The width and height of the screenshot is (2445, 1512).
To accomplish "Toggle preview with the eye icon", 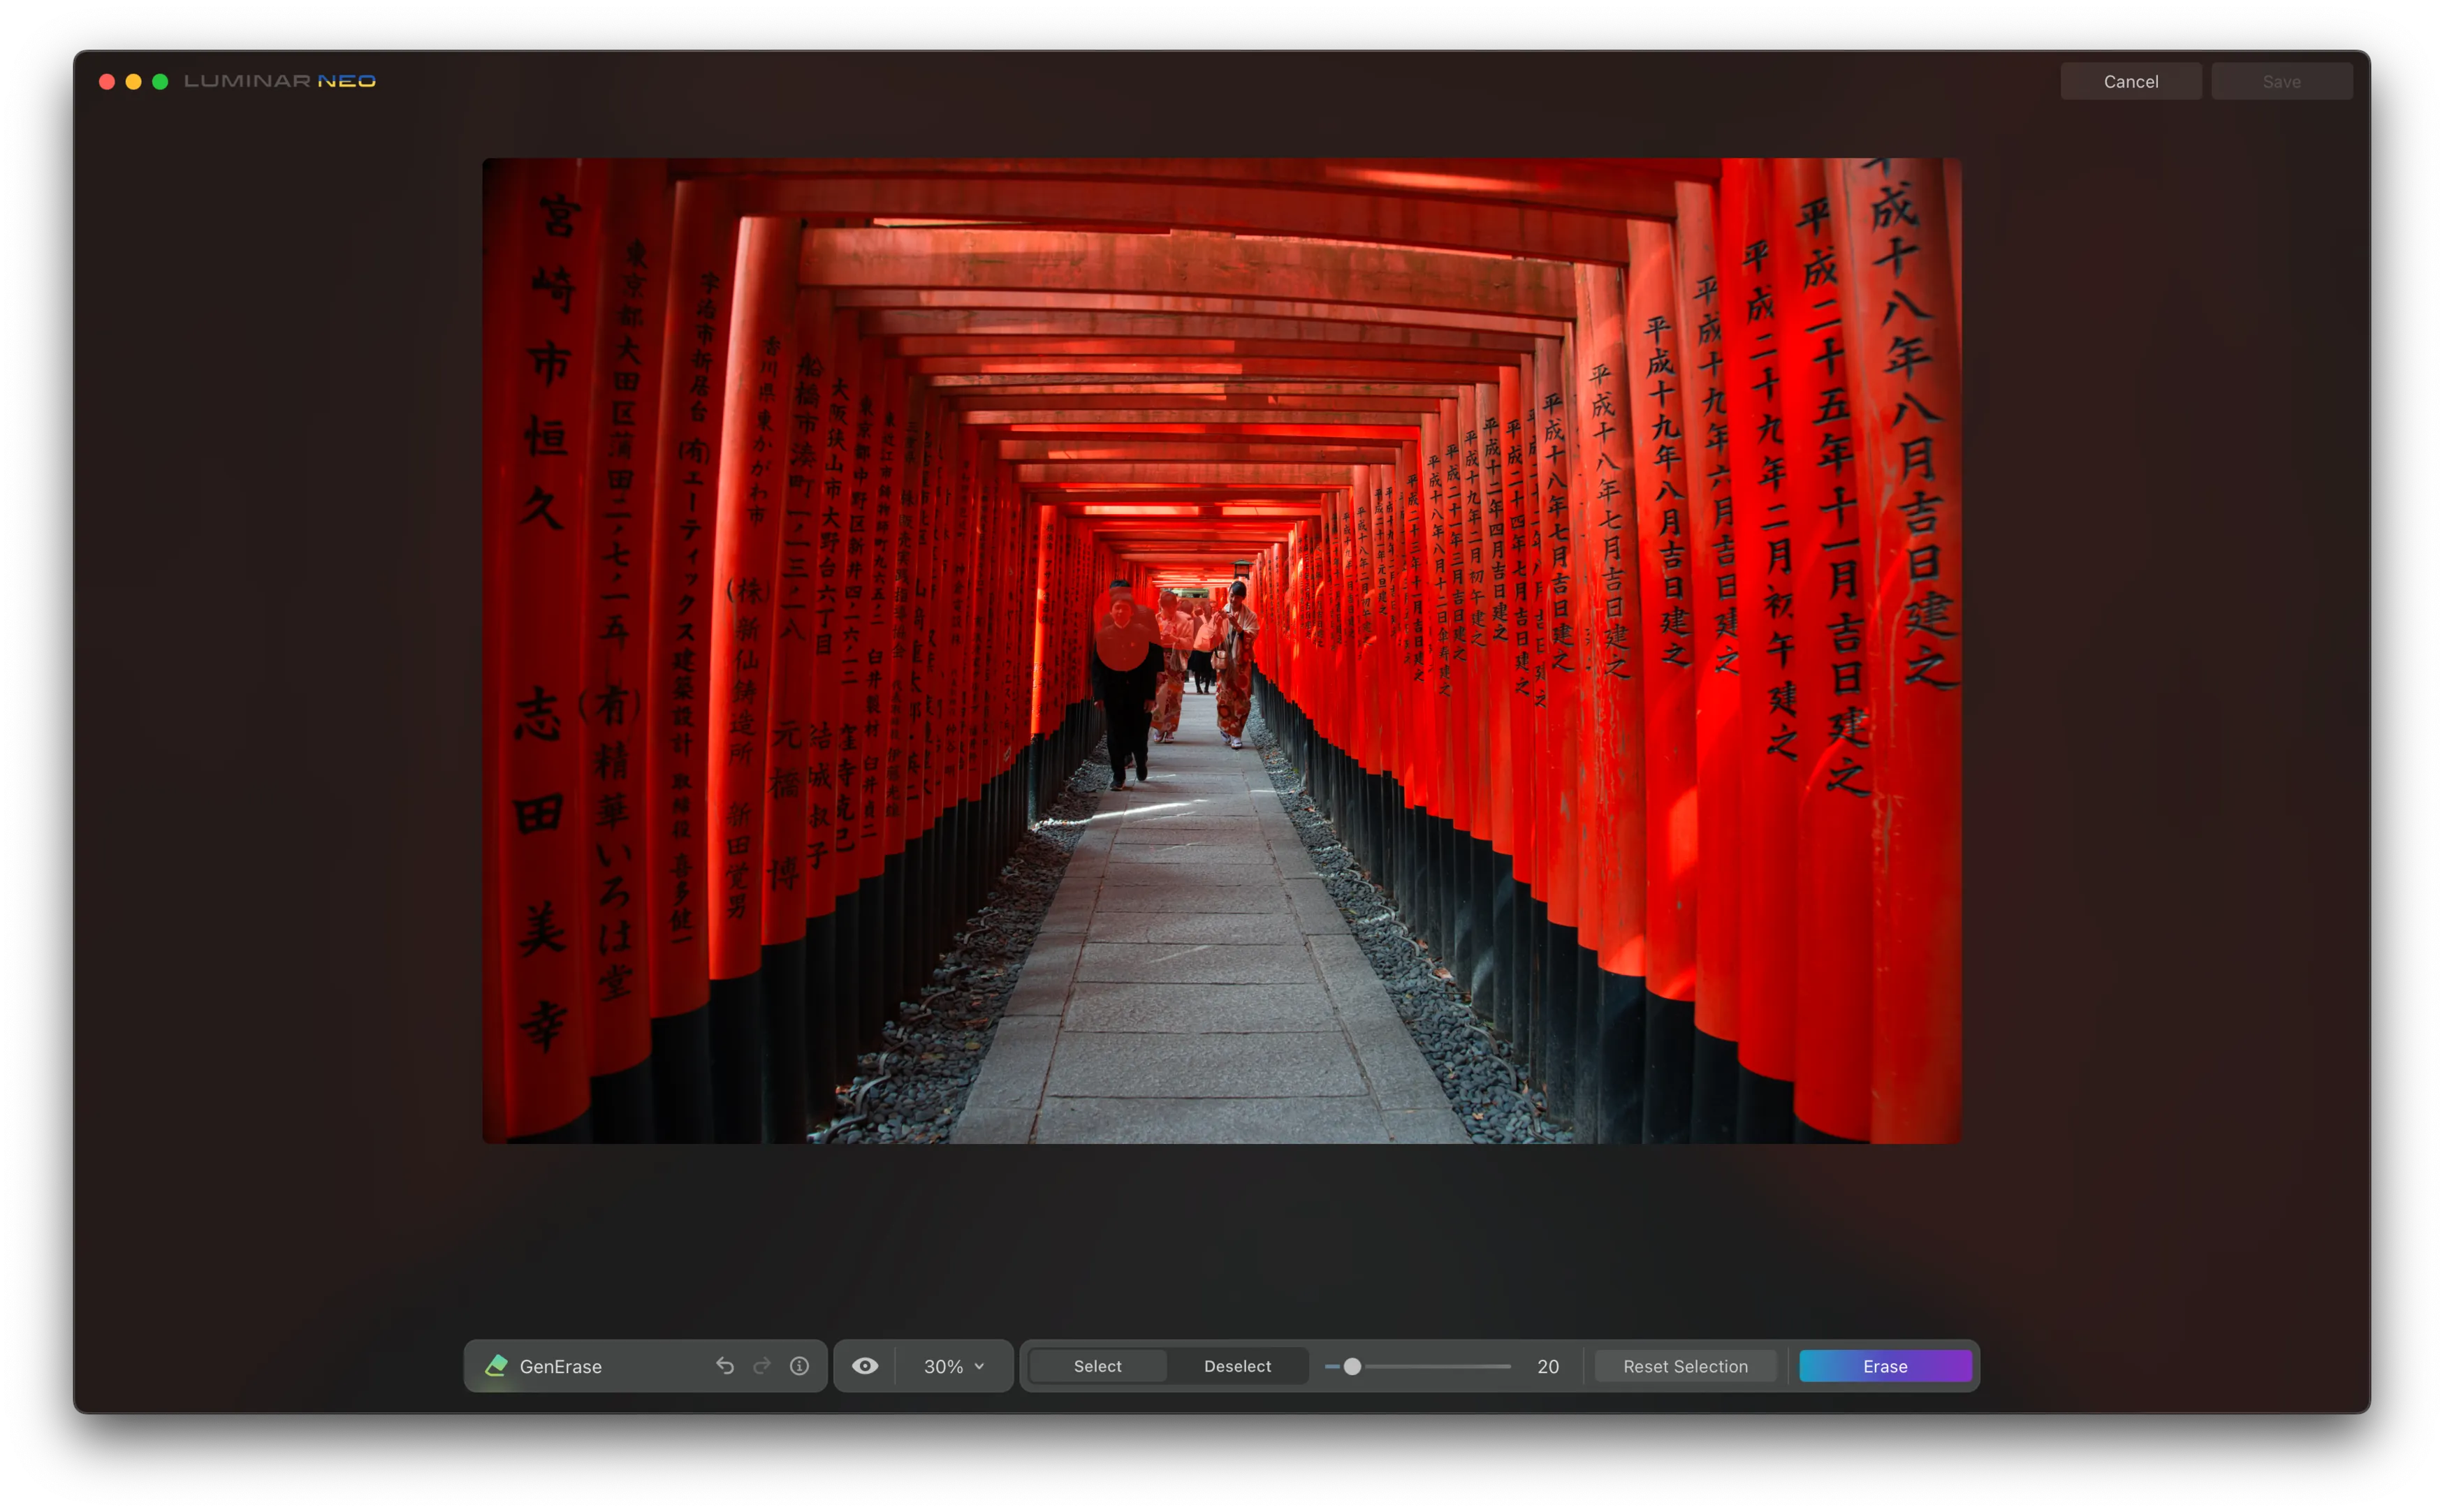I will (865, 1366).
